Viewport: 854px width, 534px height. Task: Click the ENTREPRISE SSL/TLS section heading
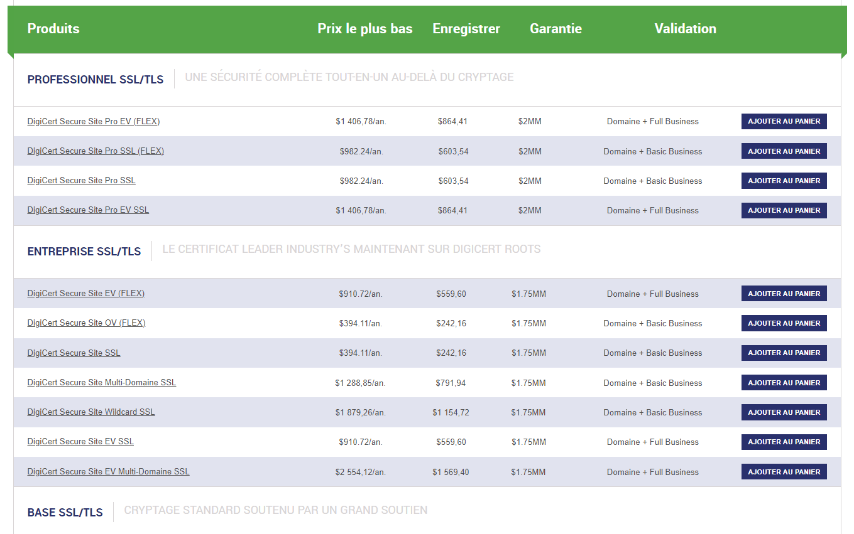click(84, 252)
